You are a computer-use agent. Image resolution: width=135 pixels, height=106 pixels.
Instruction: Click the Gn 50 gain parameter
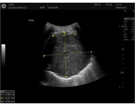coord(129,24)
